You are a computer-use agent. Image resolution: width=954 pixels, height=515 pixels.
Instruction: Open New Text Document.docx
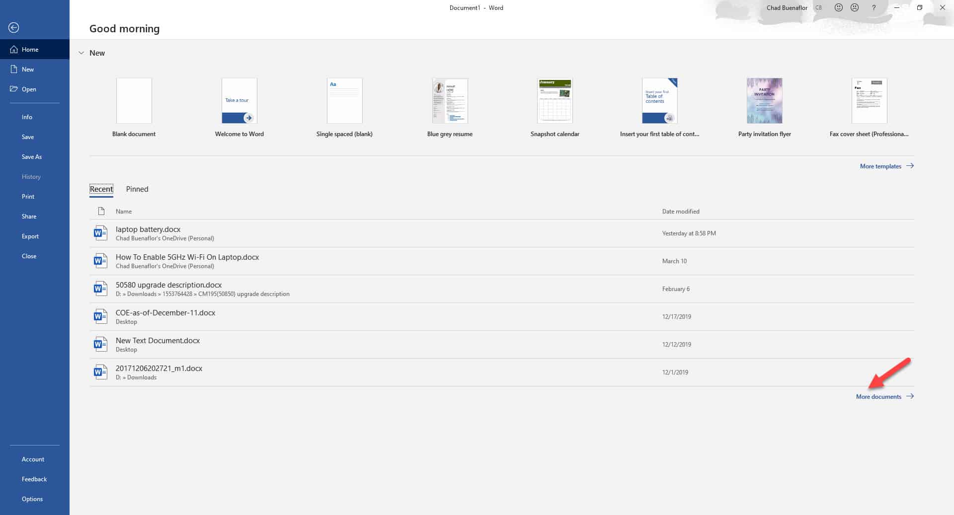[502, 344]
